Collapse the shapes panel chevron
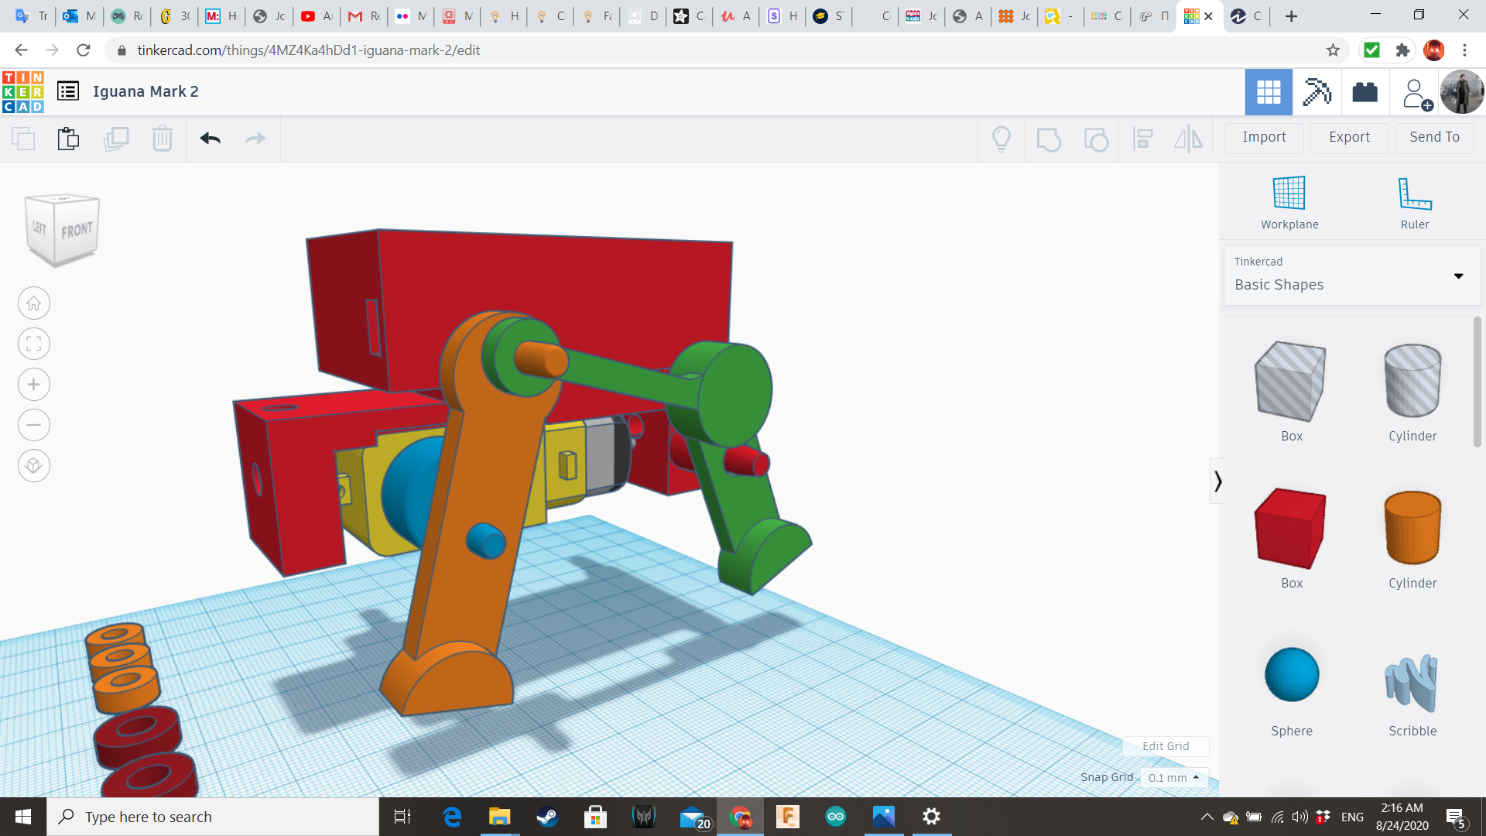The width and height of the screenshot is (1486, 836). [1217, 481]
